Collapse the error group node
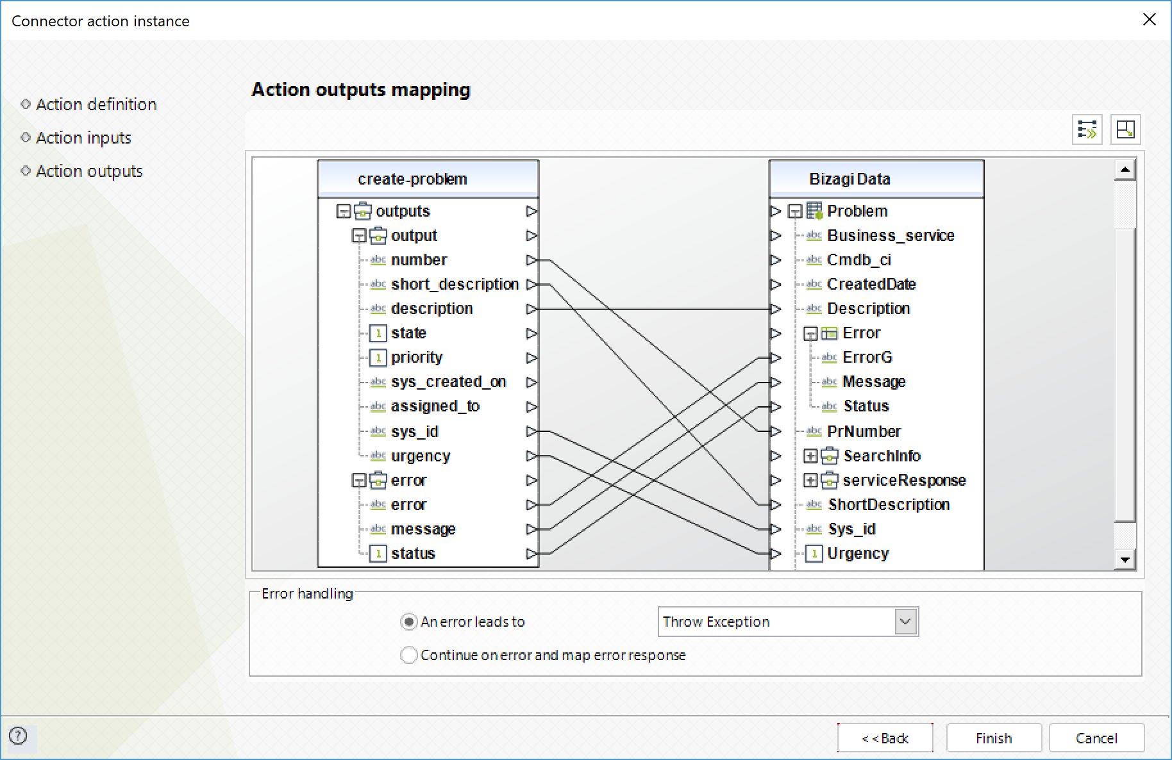 (359, 481)
